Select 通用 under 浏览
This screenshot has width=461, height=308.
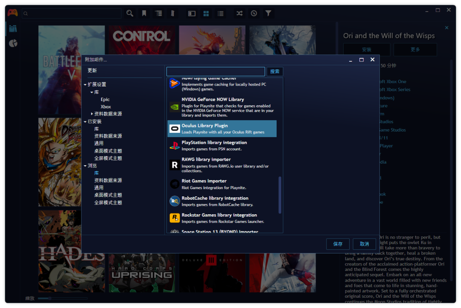(99, 188)
